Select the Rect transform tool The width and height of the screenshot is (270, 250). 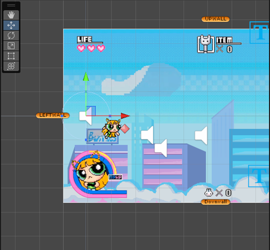[11, 56]
